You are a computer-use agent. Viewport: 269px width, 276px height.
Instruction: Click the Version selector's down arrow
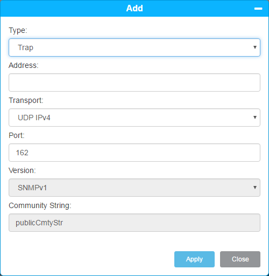[255, 188]
